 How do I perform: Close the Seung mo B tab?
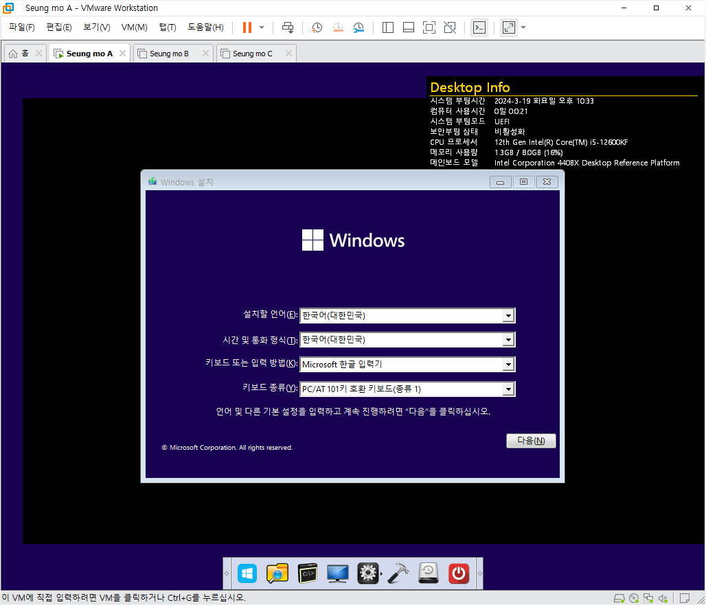coord(205,53)
